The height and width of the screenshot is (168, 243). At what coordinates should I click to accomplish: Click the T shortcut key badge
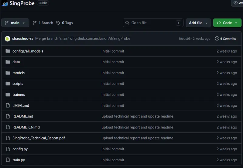(178, 23)
